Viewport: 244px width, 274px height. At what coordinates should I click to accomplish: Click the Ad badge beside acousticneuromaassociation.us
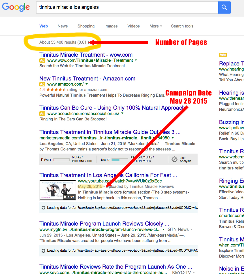(42, 114)
